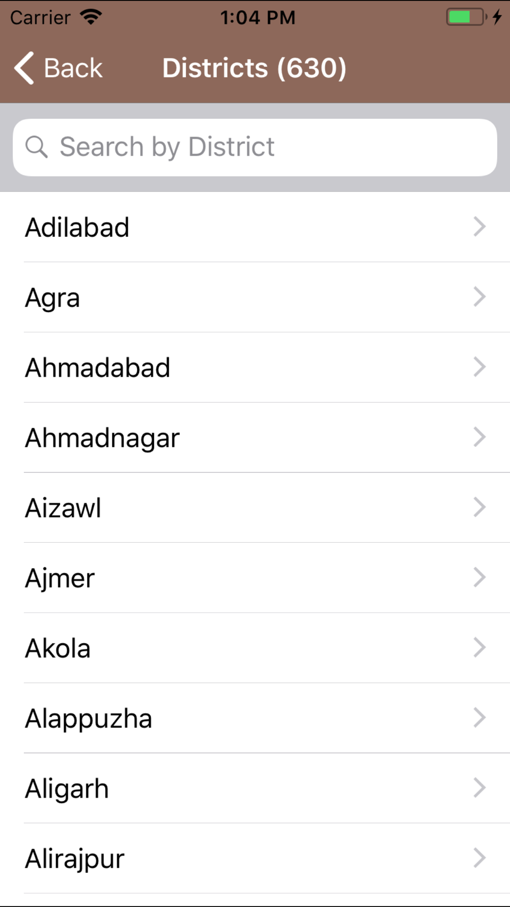
Task: Open the Alappuzha district row
Action: point(255,718)
